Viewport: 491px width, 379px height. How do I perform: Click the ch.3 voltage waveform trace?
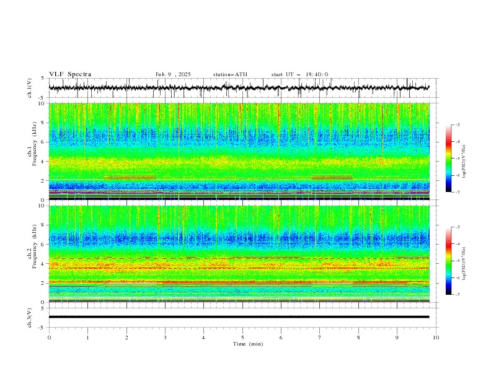[239, 317]
